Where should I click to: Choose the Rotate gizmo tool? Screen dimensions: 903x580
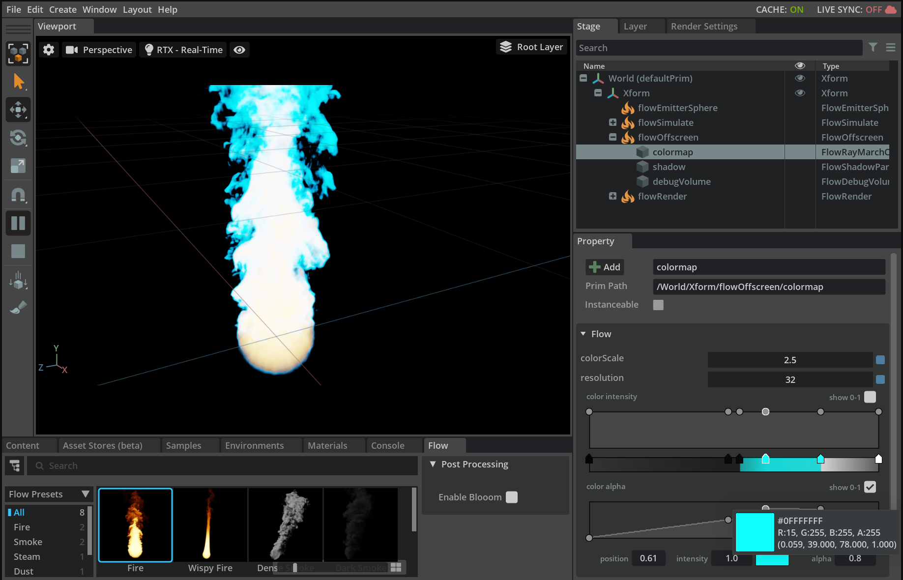point(18,138)
